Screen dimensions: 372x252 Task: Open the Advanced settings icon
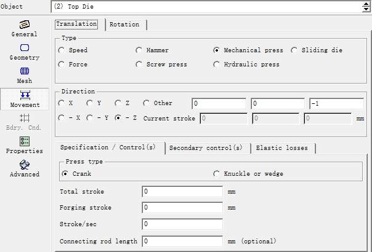[x=25, y=165]
